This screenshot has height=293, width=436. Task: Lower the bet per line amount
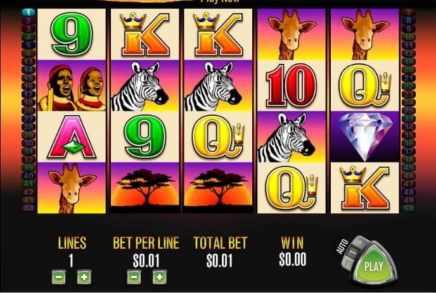[134, 277]
